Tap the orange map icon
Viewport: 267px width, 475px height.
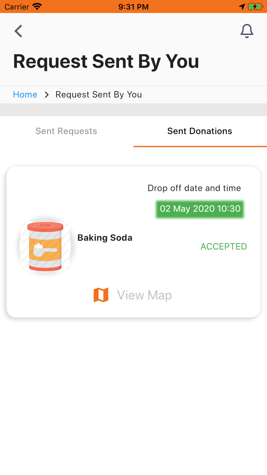(101, 295)
